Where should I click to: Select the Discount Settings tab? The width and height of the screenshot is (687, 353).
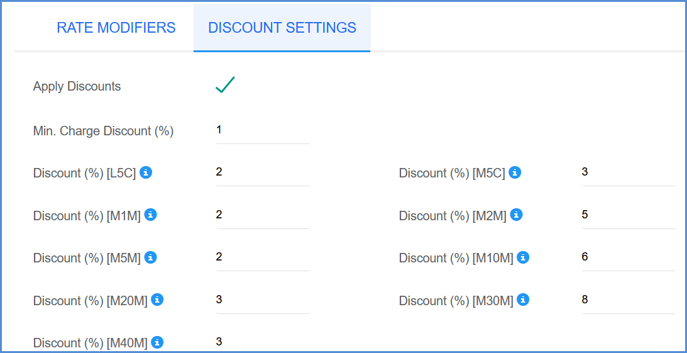[x=282, y=28]
